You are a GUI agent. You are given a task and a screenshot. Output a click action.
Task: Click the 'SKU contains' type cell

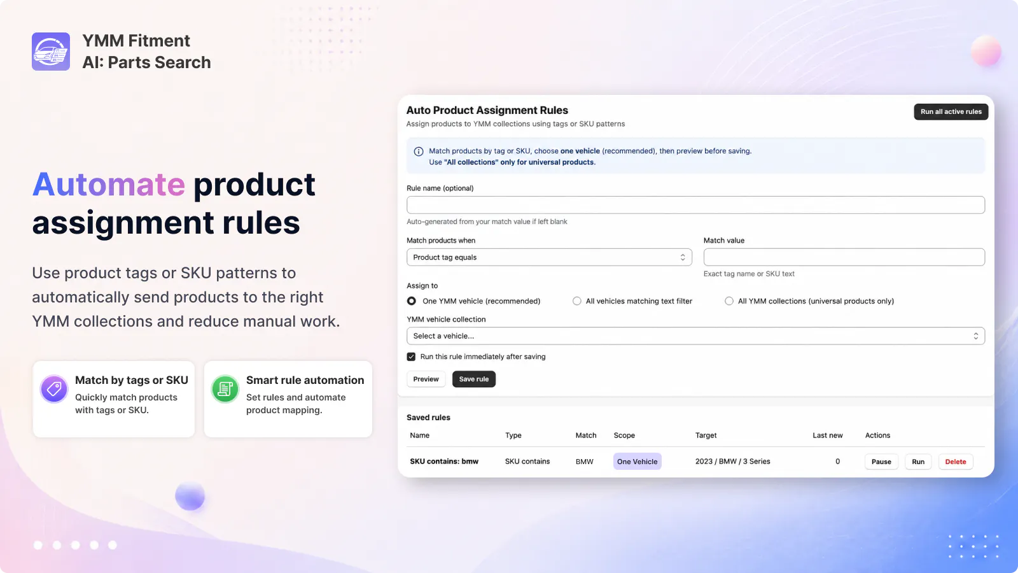pyautogui.click(x=527, y=462)
